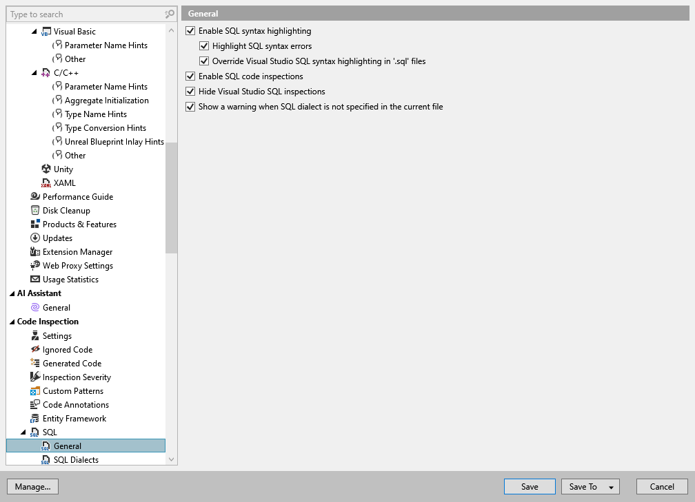Select the Inspection Severity icon
The height and width of the screenshot is (502, 695).
coord(34,377)
